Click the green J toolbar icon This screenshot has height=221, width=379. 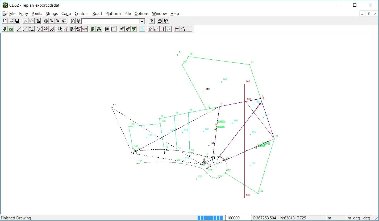tap(5, 29)
